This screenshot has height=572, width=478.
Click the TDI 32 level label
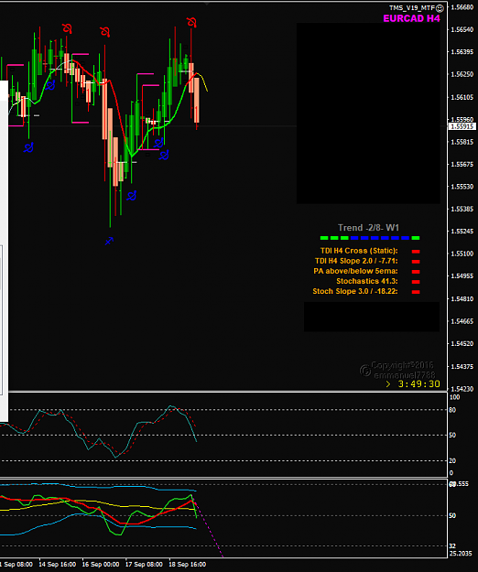pyautogui.click(x=452, y=546)
